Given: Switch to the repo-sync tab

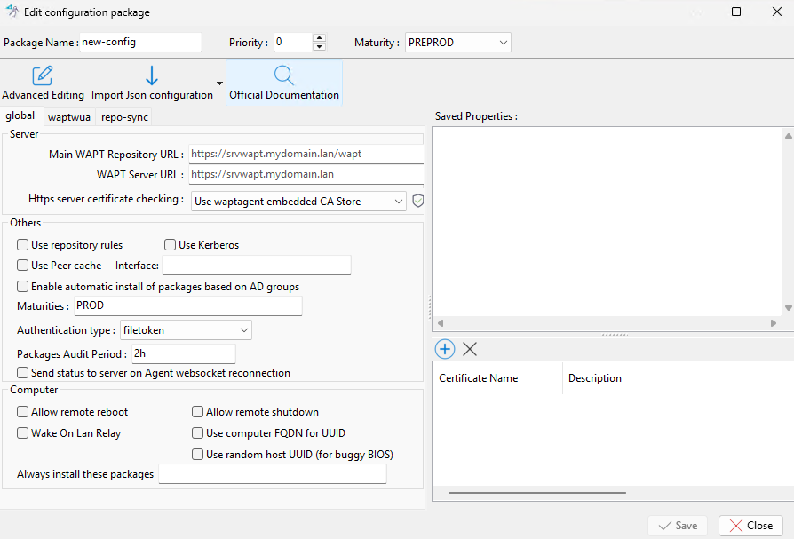Looking at the screenshot, I should click(x=124, y=117).
